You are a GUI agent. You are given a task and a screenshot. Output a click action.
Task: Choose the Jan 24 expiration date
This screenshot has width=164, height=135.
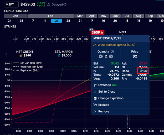point(10,21)
